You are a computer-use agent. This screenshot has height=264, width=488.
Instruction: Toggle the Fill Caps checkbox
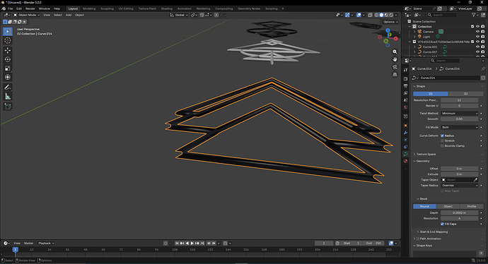click(x=442, y=224)
